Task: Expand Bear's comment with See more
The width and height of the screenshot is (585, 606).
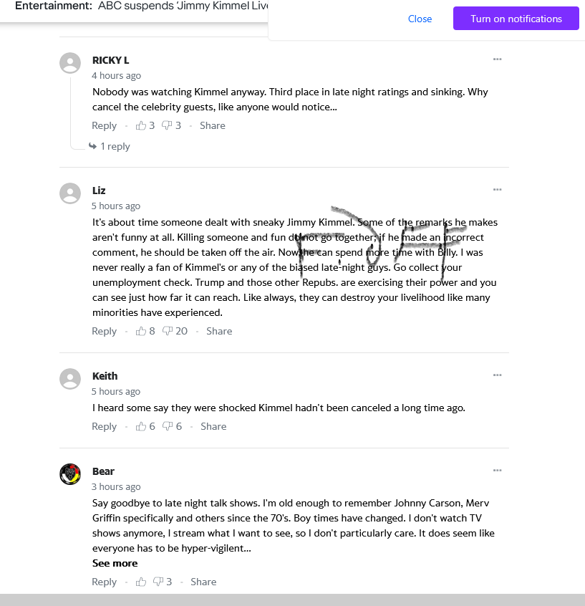Action: 115,563
